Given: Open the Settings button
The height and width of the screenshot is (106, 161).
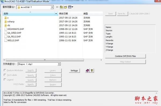Looking at the screenshot, I should [74, 71].
